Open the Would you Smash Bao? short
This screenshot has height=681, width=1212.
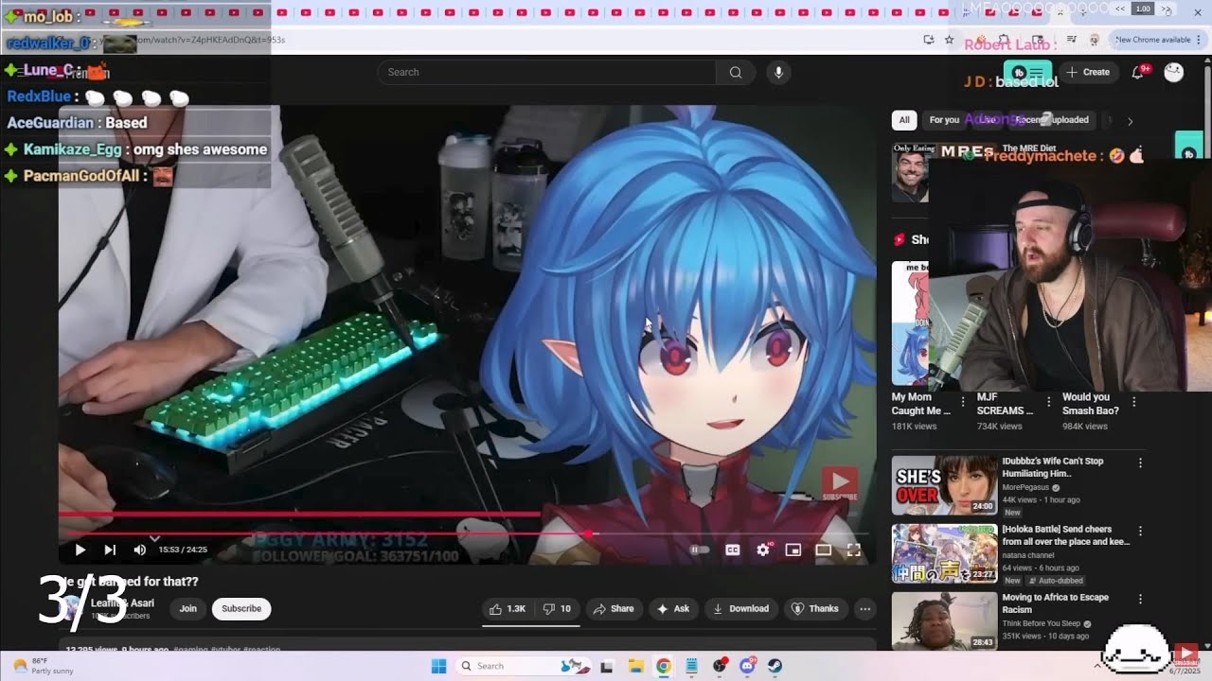1090,404
